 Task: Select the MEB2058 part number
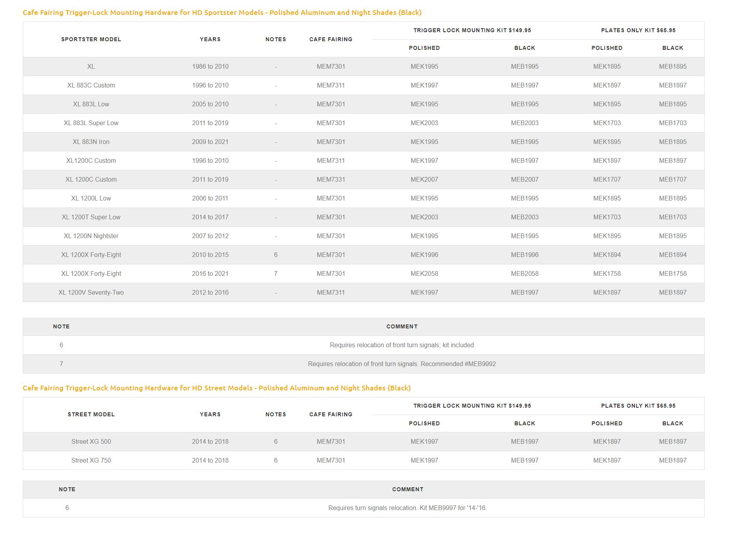pyautogui.click(x=525, y=273)
